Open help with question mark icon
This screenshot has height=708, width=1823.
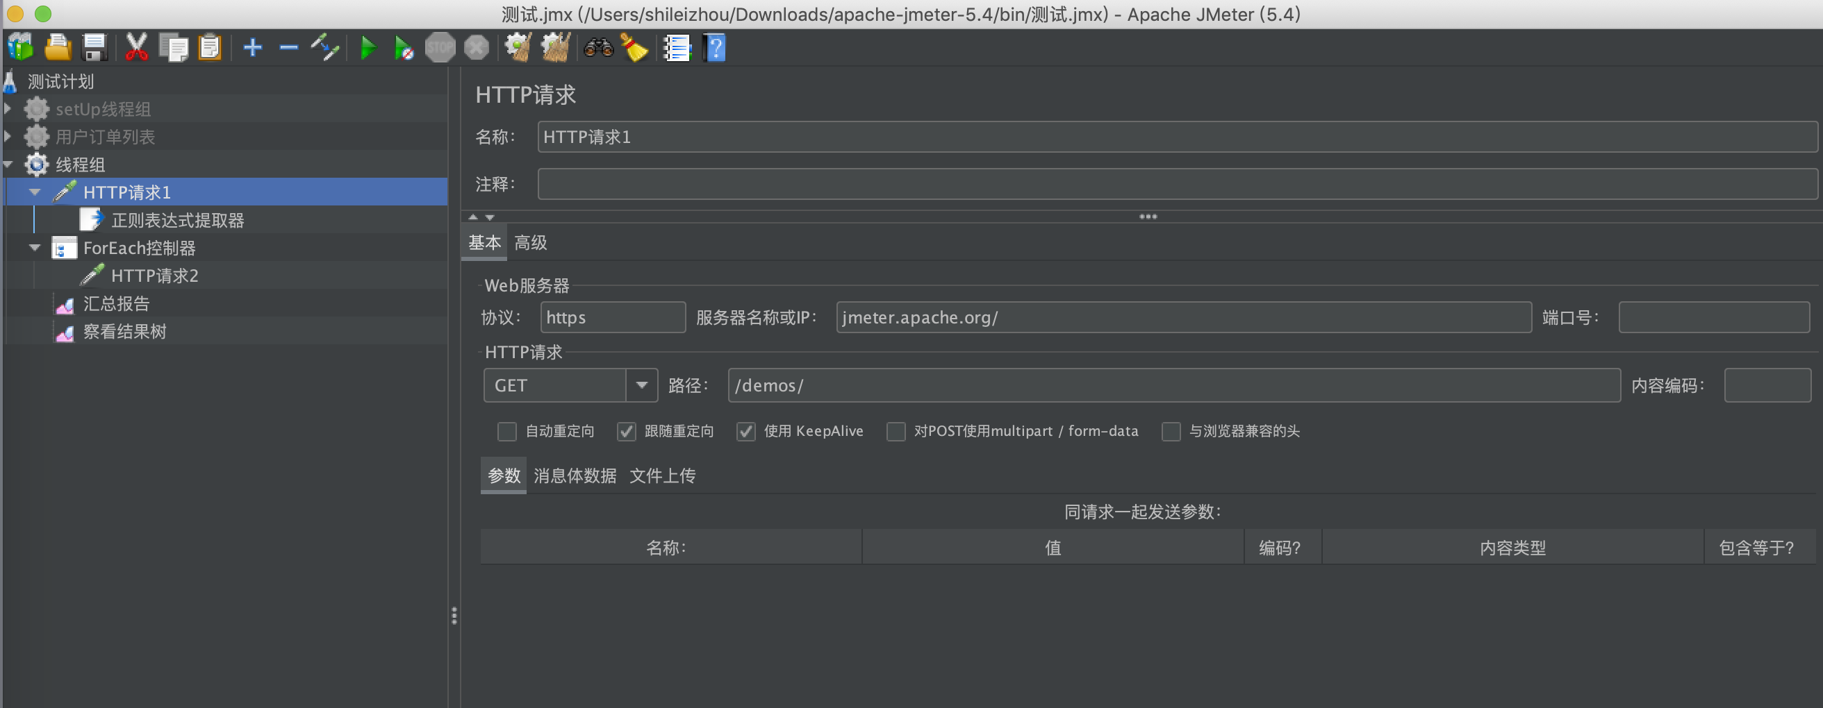pos(715,47)
